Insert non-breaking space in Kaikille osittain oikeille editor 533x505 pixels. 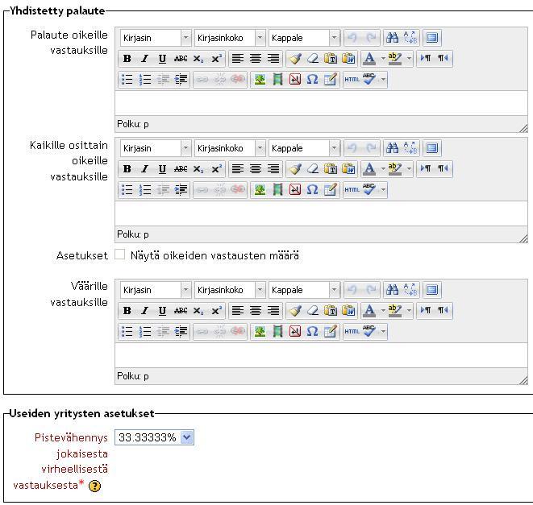pos(295,190)
